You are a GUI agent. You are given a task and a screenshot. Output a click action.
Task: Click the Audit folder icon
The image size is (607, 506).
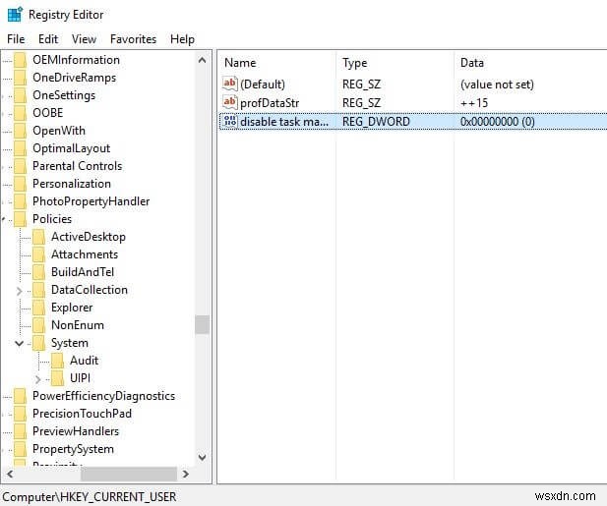click(x=57, y=361)
